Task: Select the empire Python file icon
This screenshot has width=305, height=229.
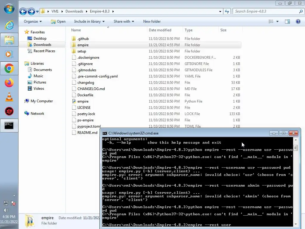Action: click(74, 101)
